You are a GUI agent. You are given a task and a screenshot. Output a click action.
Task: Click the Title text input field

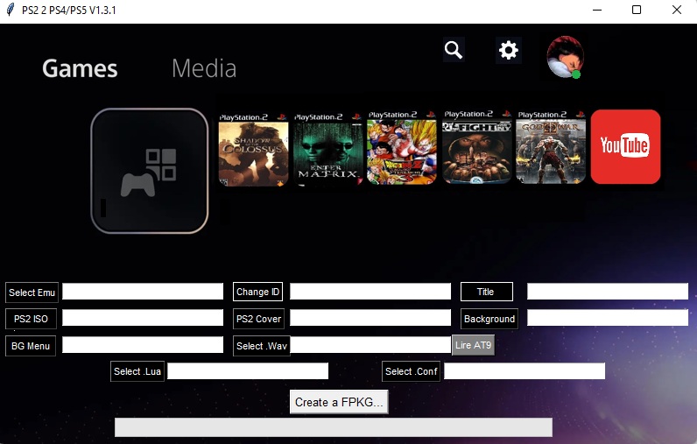click(607, 292)
